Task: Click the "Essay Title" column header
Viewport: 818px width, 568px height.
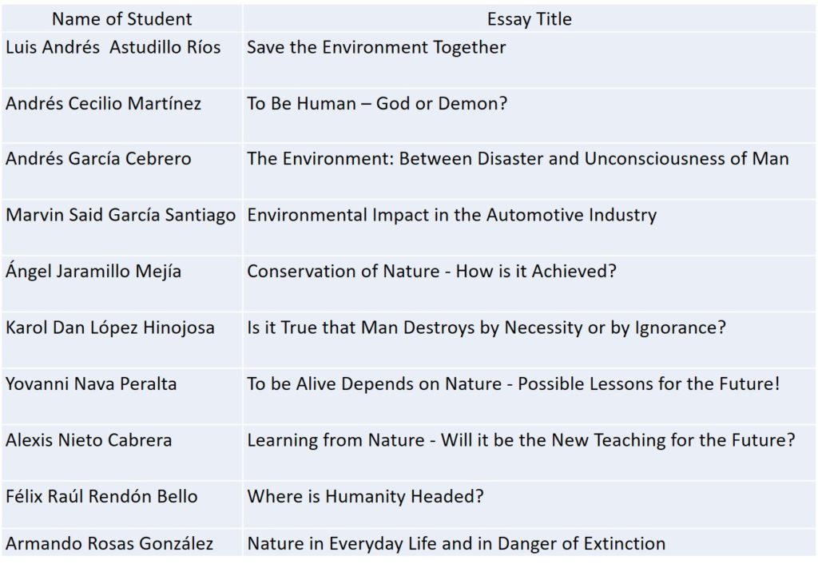Action: click(x=530, y=18)
